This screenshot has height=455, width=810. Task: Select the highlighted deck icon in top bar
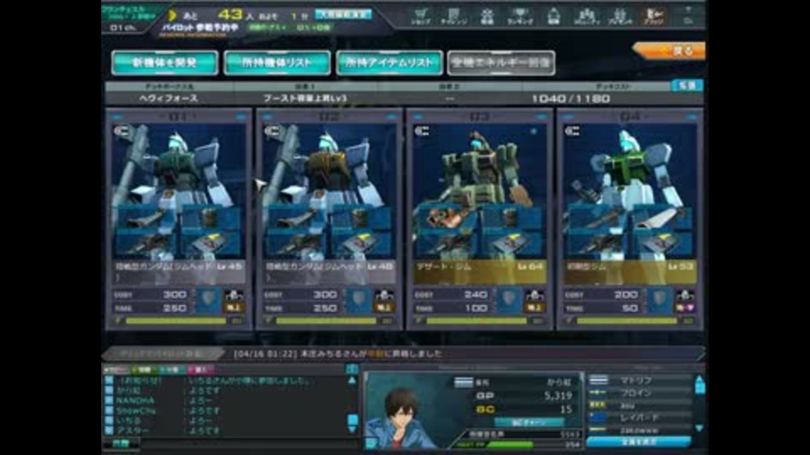point(653,16)
